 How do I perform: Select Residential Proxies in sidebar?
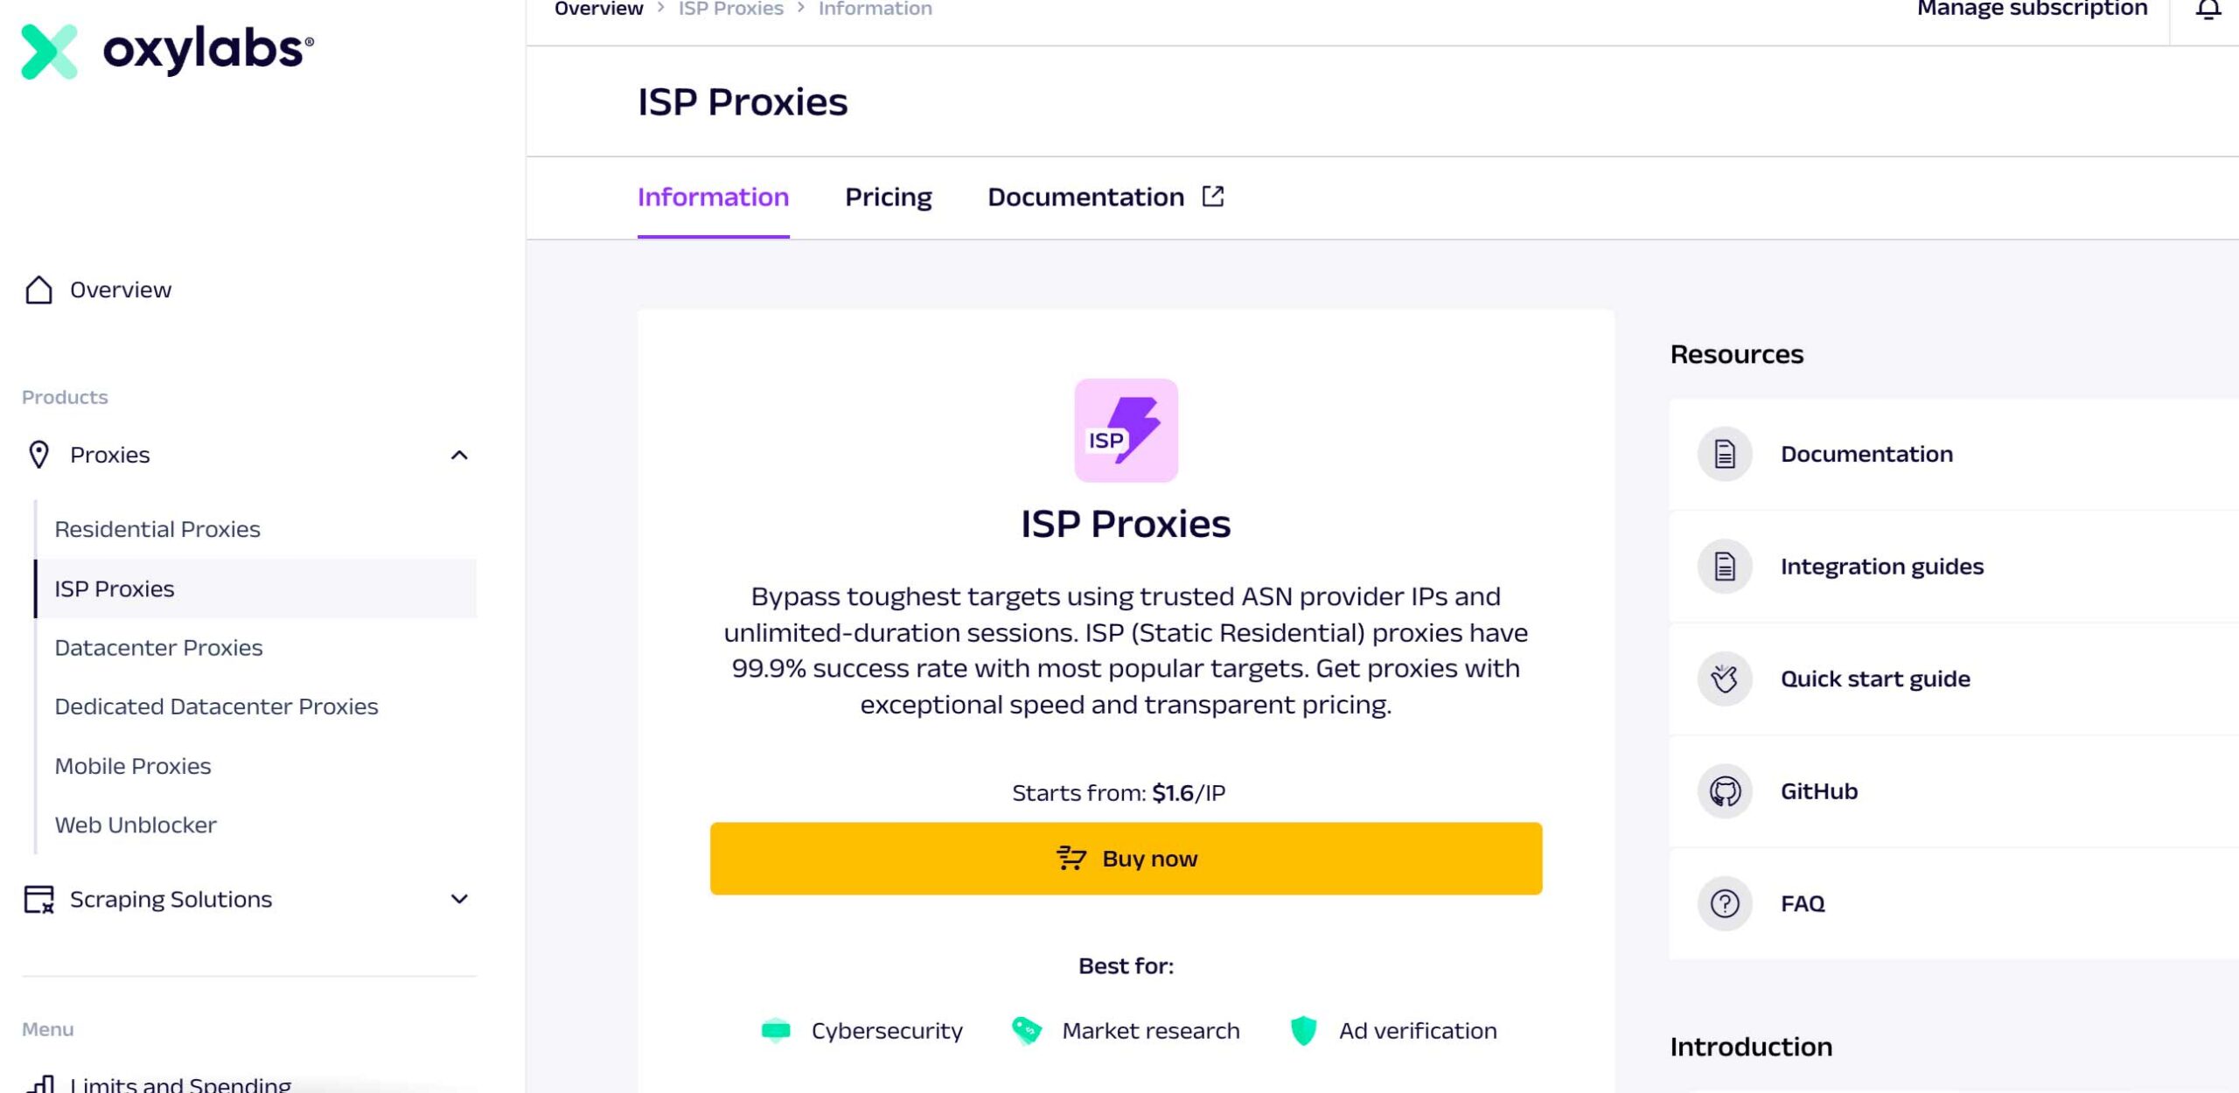(157, 529)
